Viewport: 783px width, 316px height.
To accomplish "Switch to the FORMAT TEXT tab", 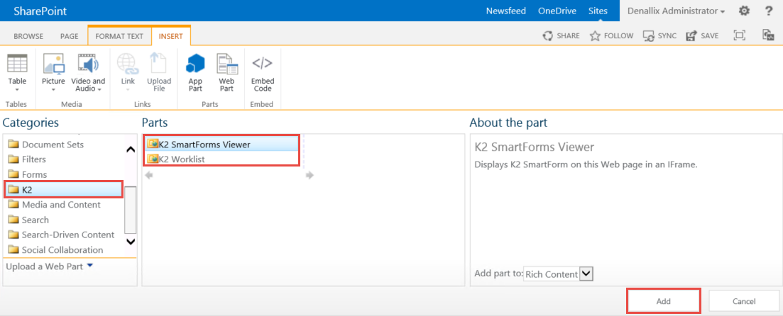I will tap(119, 36).
